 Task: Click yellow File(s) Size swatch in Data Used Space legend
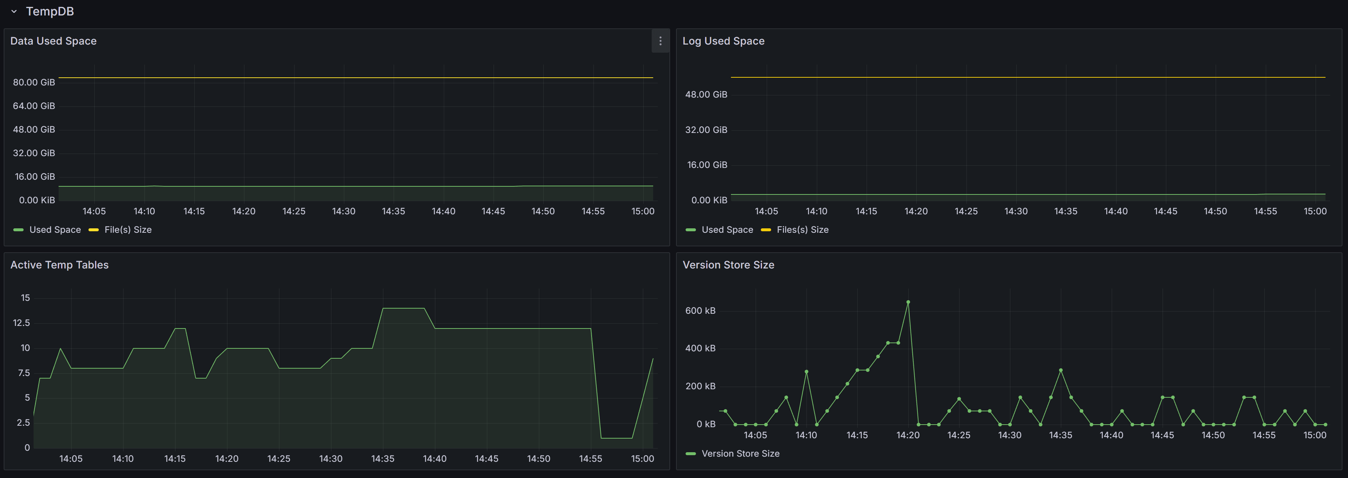94,229
